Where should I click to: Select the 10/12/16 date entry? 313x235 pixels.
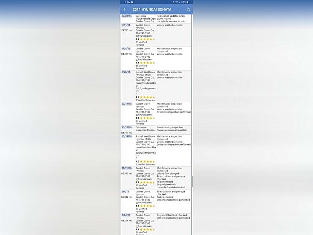126,104
